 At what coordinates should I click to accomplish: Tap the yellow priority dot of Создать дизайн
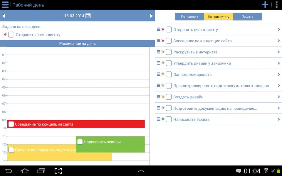coord(163,97)
